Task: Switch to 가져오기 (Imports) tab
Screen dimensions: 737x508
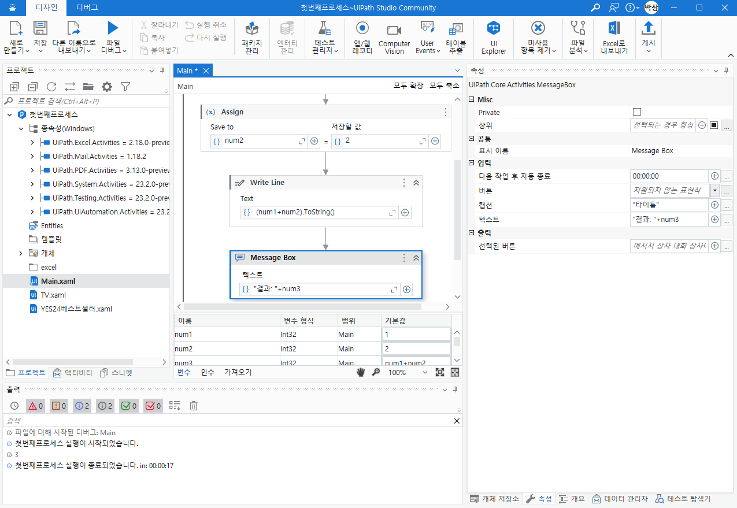Action: [x=238, y=372]
